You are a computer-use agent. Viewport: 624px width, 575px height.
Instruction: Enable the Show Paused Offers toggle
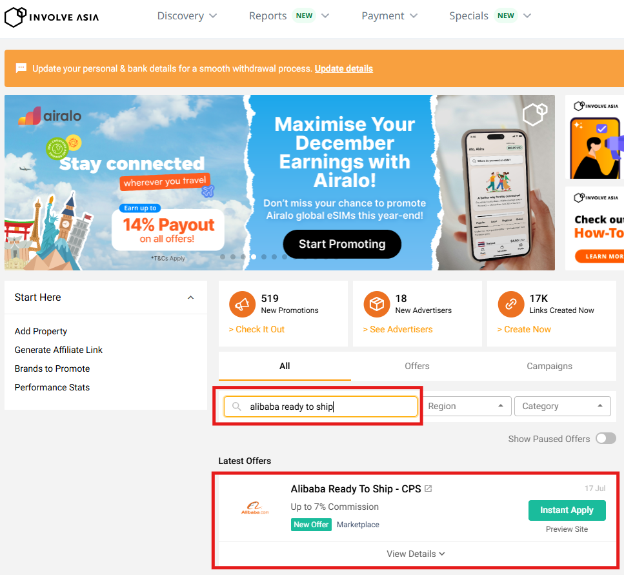(x=605, y=439)
